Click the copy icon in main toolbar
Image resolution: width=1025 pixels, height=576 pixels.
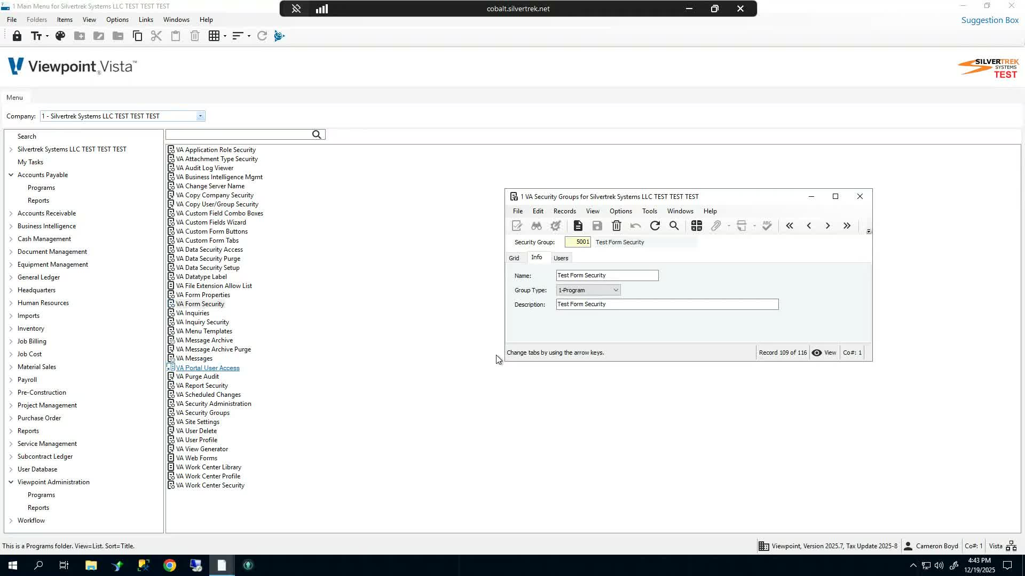[137, 36]
